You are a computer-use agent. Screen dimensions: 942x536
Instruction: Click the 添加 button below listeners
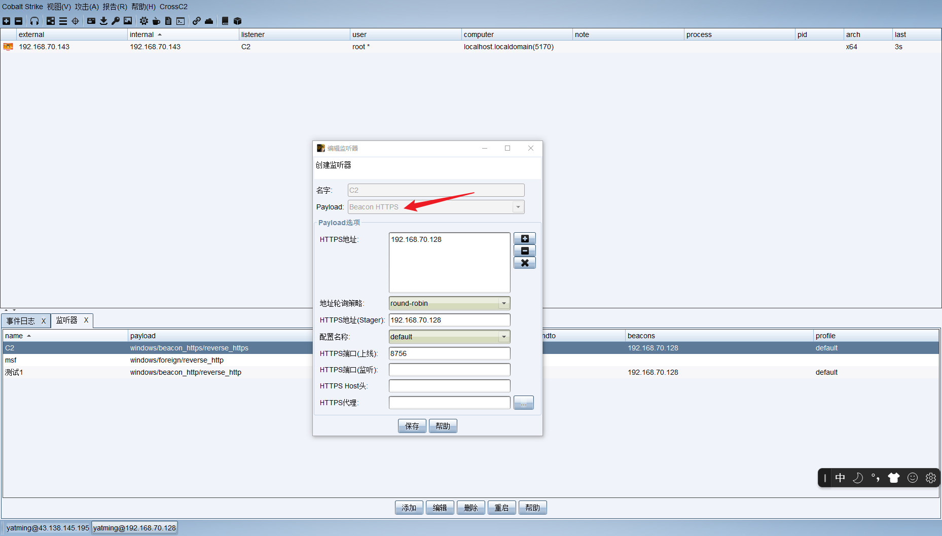click(409, 508)
